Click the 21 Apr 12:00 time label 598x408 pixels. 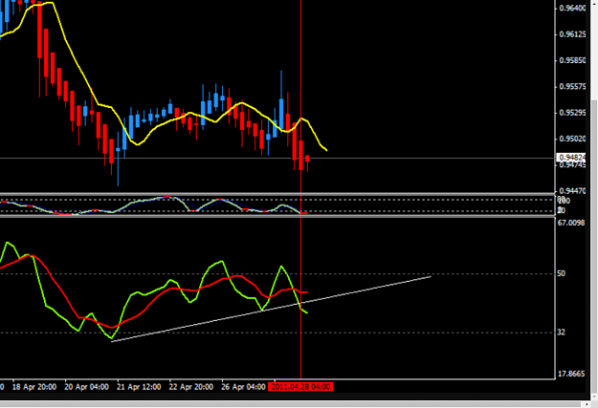(139, 387)
